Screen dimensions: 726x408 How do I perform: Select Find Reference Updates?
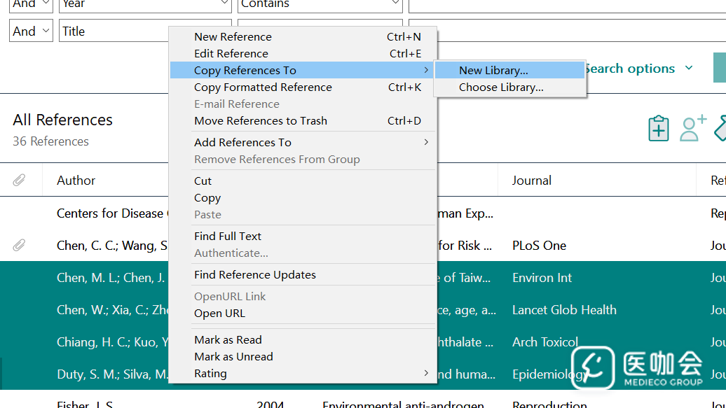(255, 275)
